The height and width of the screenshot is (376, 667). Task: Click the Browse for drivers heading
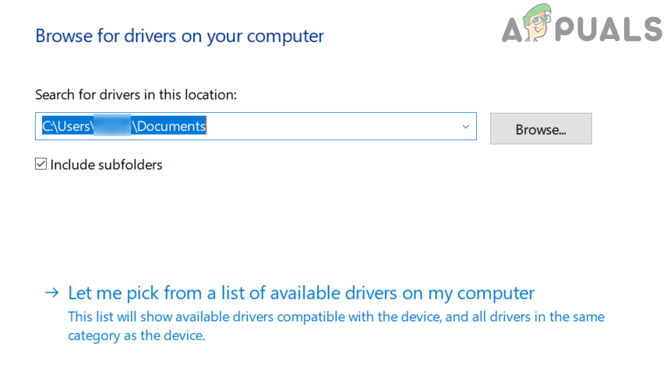[179, 36]
